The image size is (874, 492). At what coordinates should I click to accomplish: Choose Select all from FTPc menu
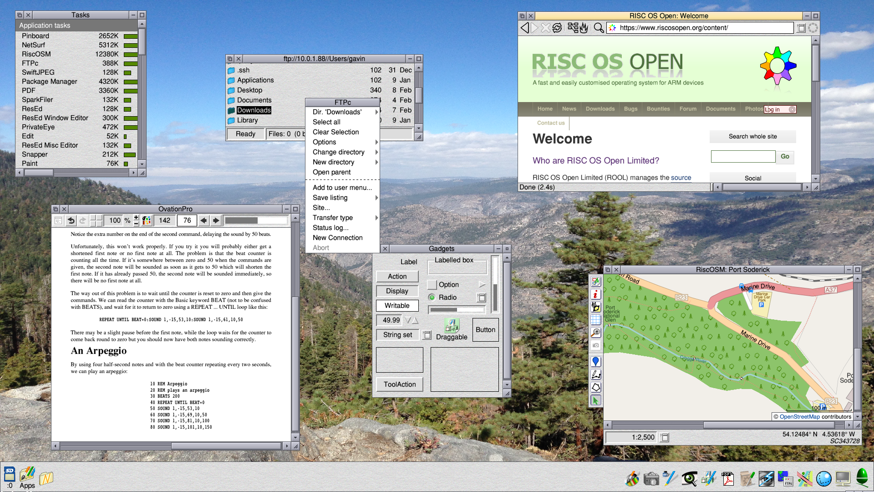342,122
